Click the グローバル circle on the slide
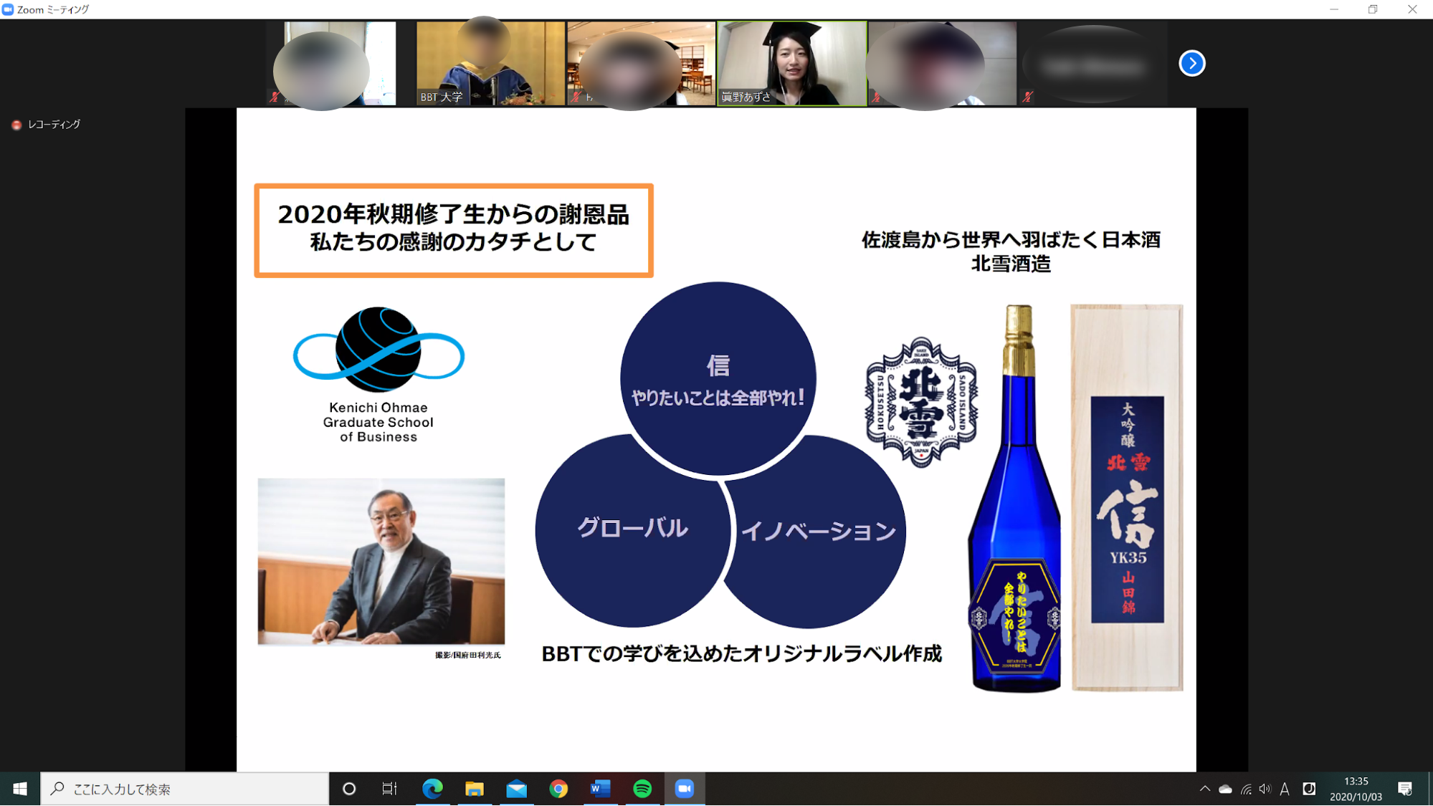Viewport: 1433px width, 806px height. [x=632, y=529]
